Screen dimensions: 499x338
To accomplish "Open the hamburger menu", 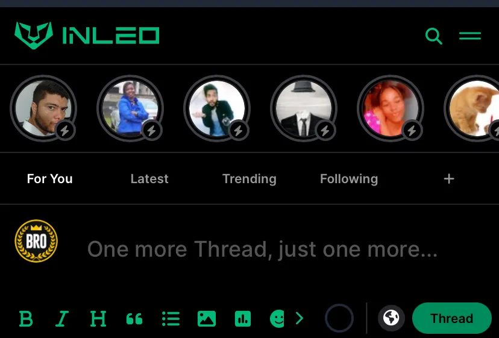I will (469, 36).
